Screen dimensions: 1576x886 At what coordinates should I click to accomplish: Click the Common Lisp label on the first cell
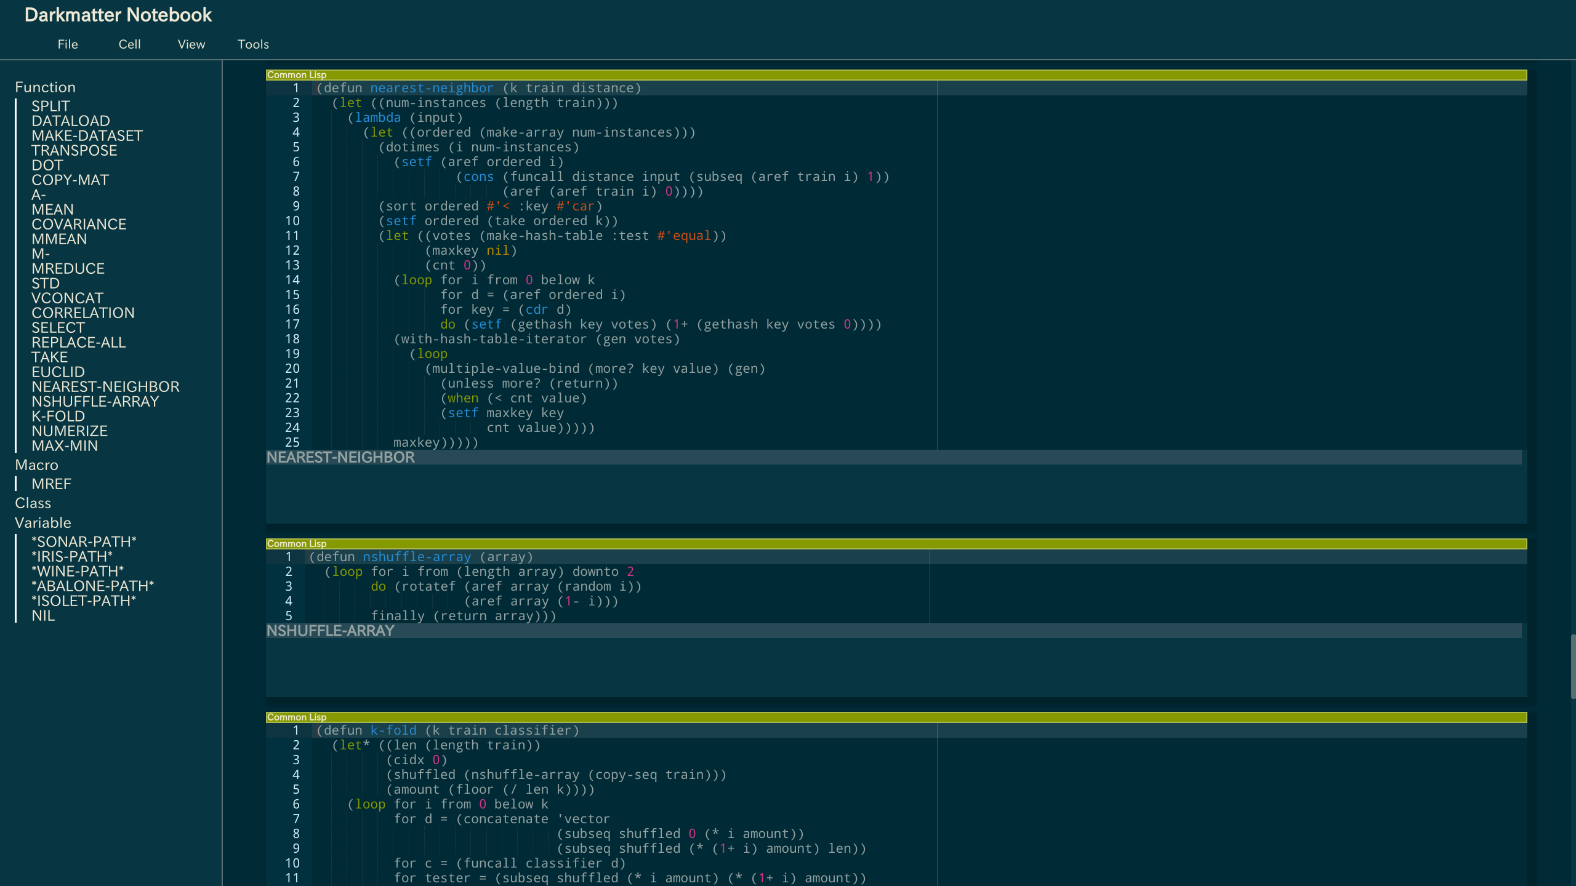pos(296,74)
